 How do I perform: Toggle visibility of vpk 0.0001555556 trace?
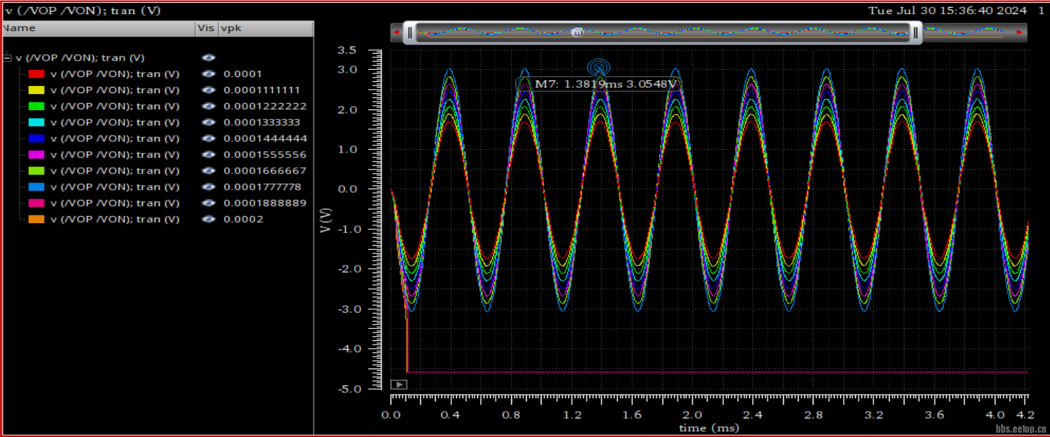(x=208, y=155)
